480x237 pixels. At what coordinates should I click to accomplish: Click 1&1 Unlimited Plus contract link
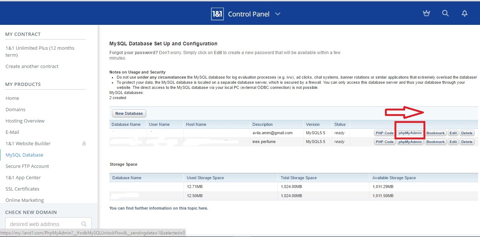tap(40, 52)
